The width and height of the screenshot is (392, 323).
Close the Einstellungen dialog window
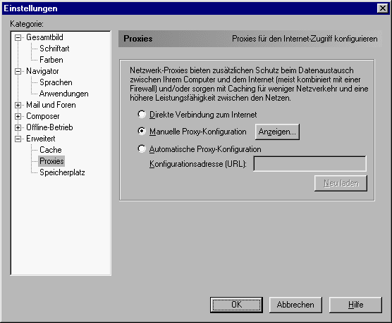pyautogui.click(x=383, y=8)
